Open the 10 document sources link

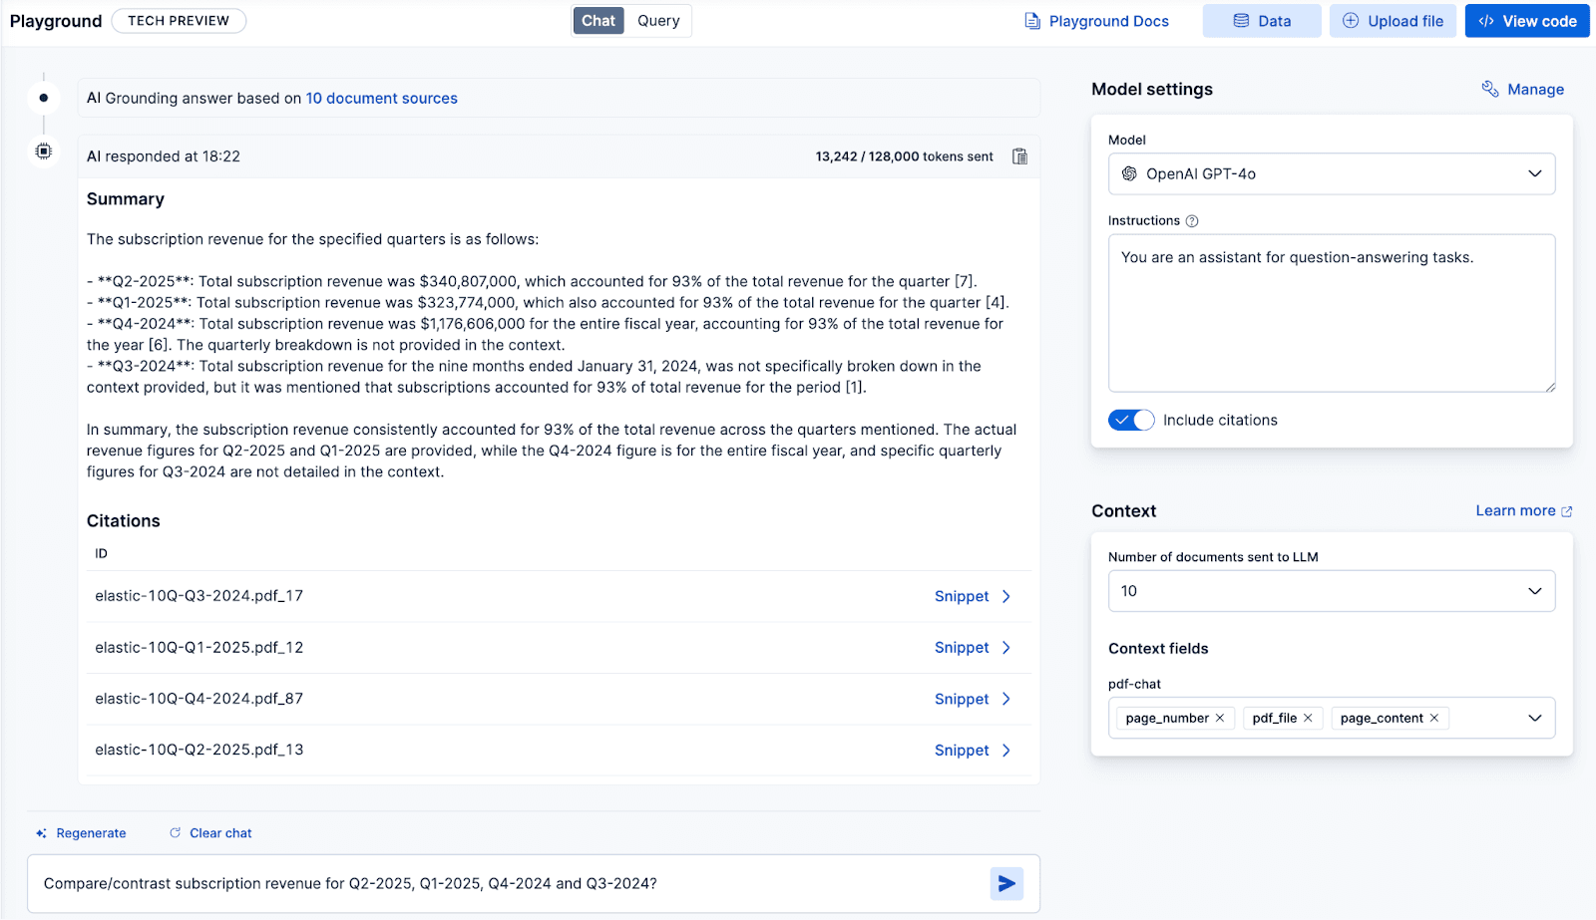[381, 99]
